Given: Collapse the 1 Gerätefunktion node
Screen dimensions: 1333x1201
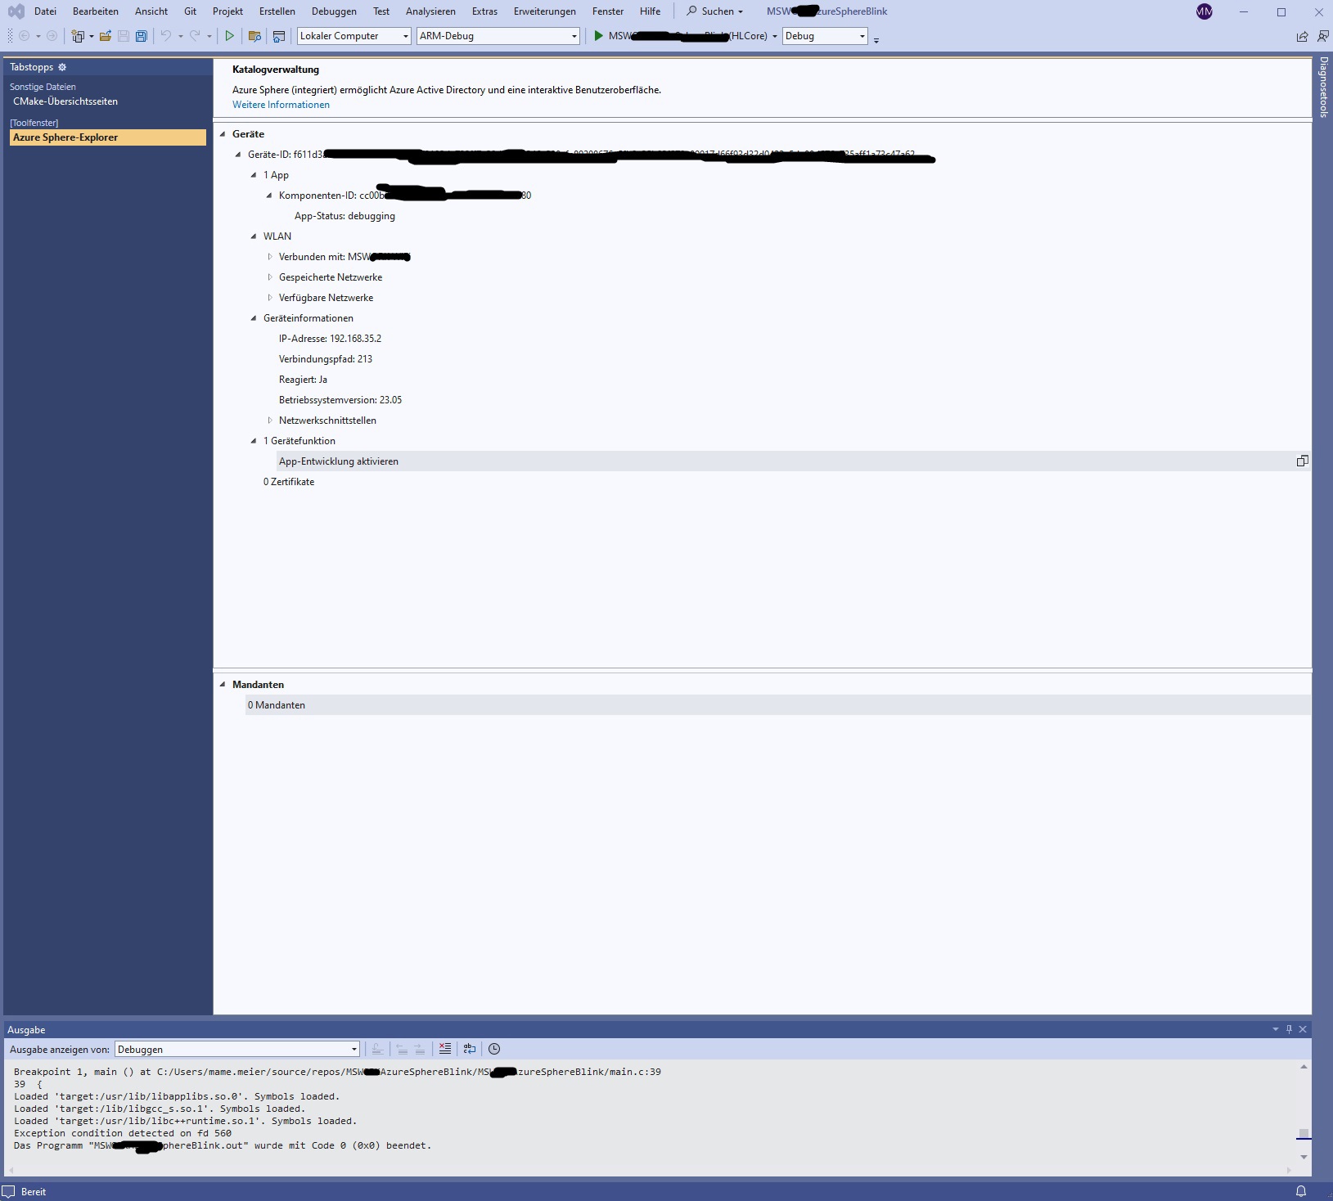Looking at the screenshot, I should pyautogui.click(x=254, y=441).
